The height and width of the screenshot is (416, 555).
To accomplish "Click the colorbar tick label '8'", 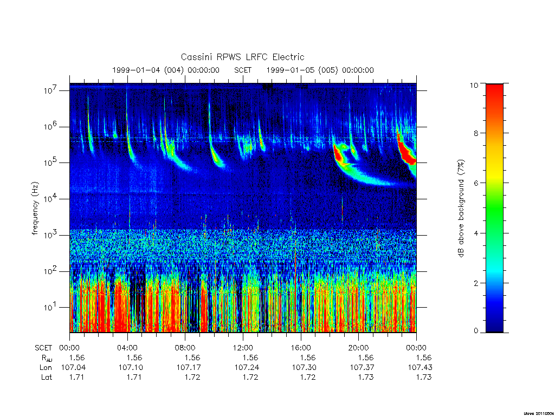I will click(476, 133).
